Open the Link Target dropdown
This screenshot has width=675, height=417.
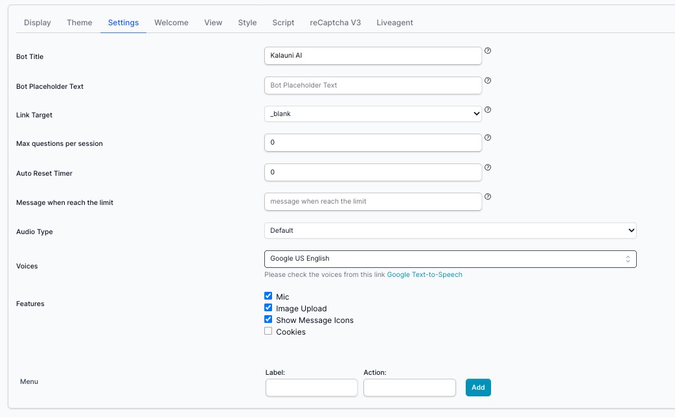point(372,113)
